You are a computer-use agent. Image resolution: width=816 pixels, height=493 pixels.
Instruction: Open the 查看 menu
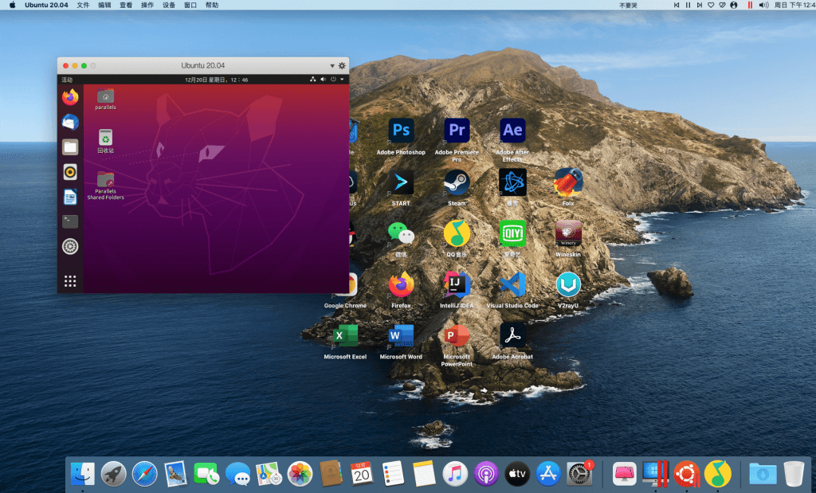126,6
